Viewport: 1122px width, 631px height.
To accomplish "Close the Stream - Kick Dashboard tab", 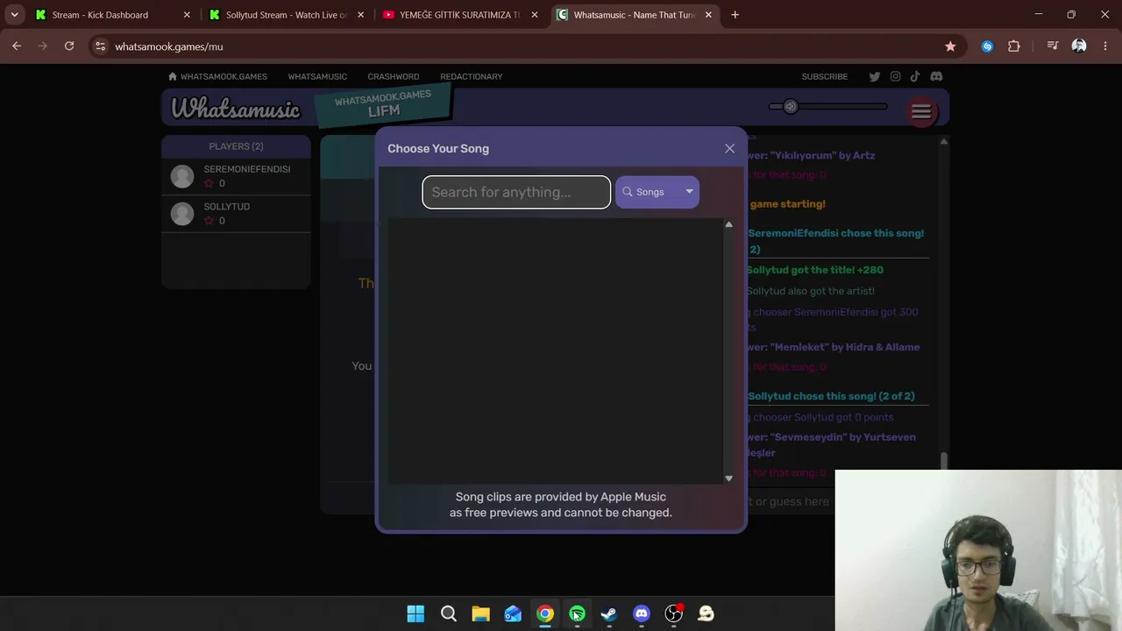I will [x=187, y=15].
